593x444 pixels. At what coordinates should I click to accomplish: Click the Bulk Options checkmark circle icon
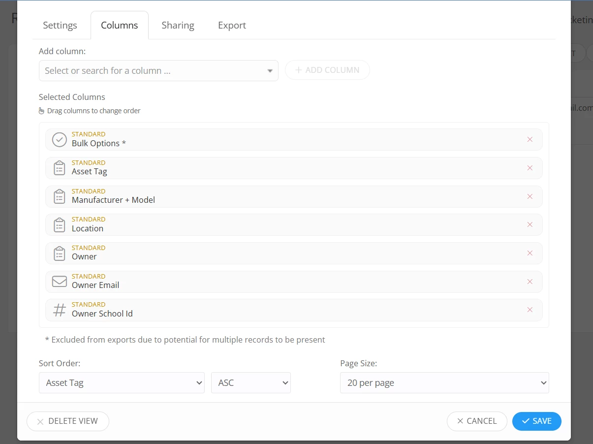(x=60, y=139)
